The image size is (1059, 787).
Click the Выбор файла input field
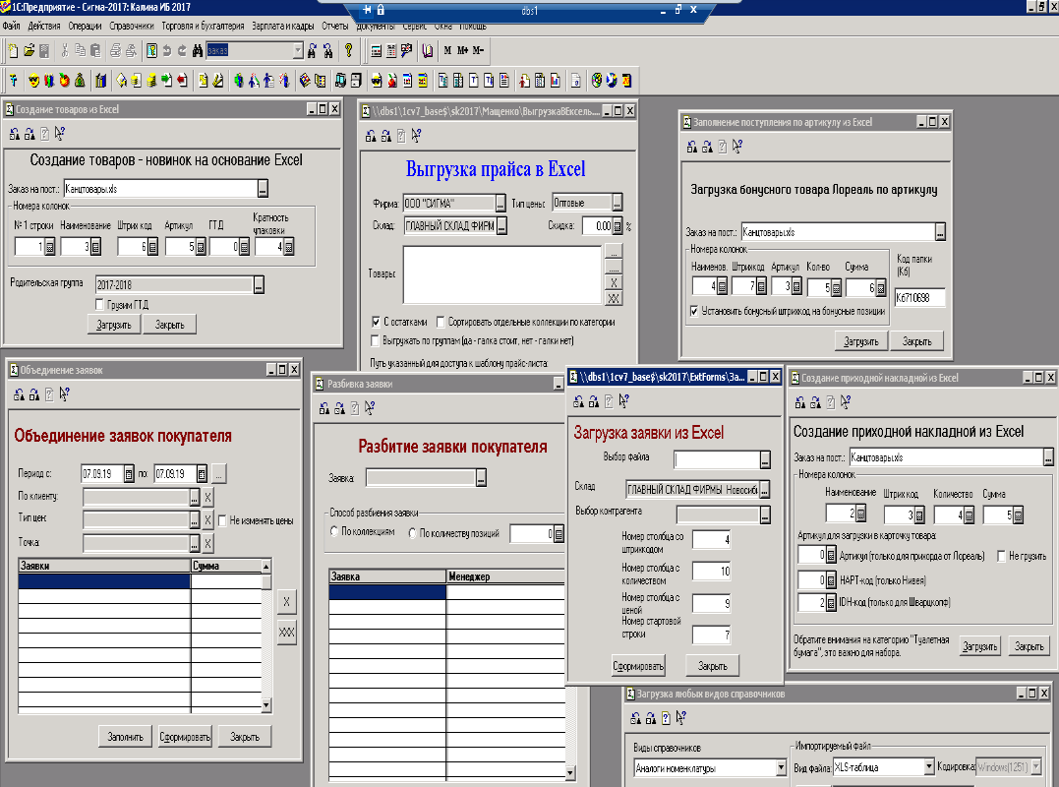coord(713,457)
